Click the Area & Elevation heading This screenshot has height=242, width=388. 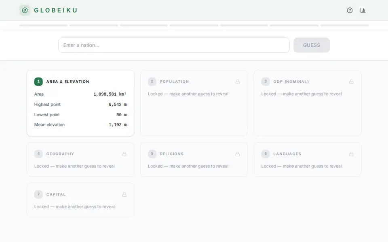[x=67, y=82]
